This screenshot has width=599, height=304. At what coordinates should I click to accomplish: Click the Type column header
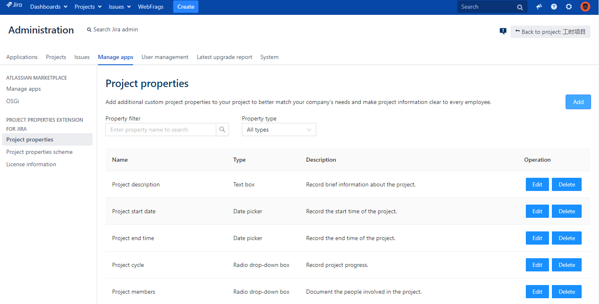pos(239,160)
